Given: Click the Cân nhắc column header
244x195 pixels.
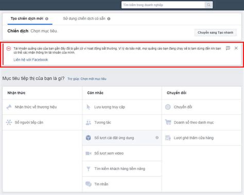Looking at the screenshot, I should point(95,93).
